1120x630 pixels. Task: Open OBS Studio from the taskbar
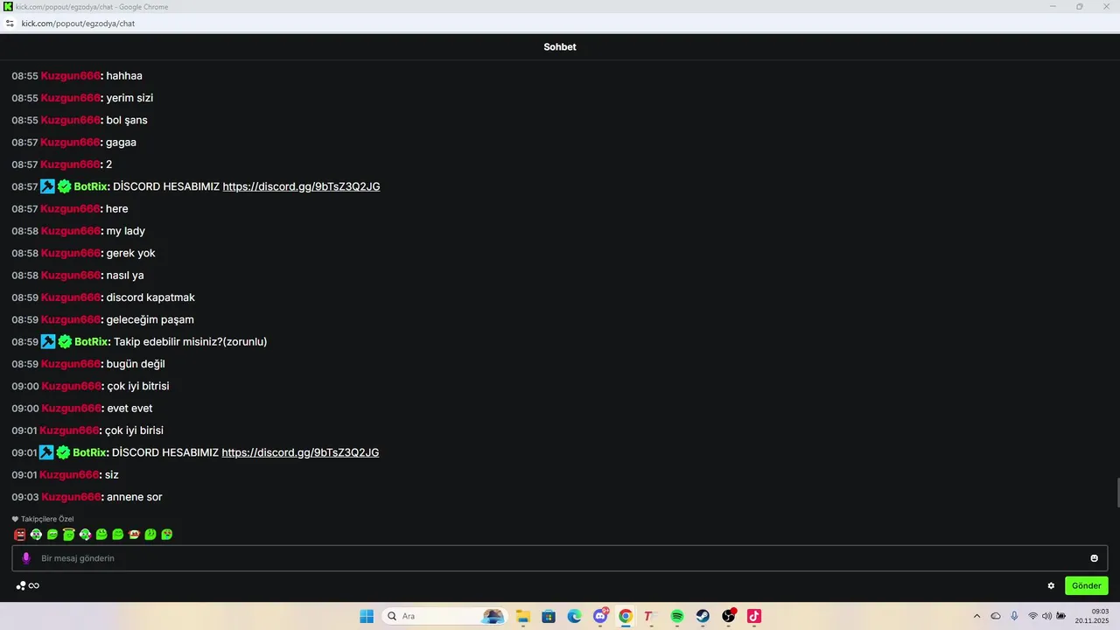point(729,616)
